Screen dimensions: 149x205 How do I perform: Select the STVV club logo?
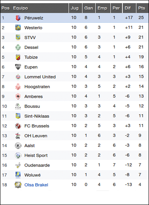click(x=18, y=38)
